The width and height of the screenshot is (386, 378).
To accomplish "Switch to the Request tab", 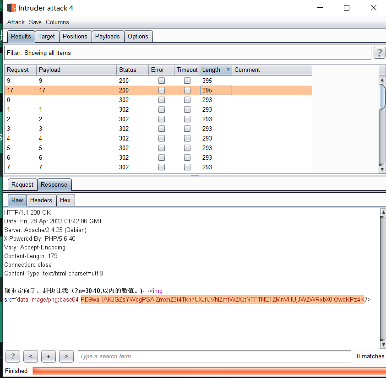I will tap(22, 184).
